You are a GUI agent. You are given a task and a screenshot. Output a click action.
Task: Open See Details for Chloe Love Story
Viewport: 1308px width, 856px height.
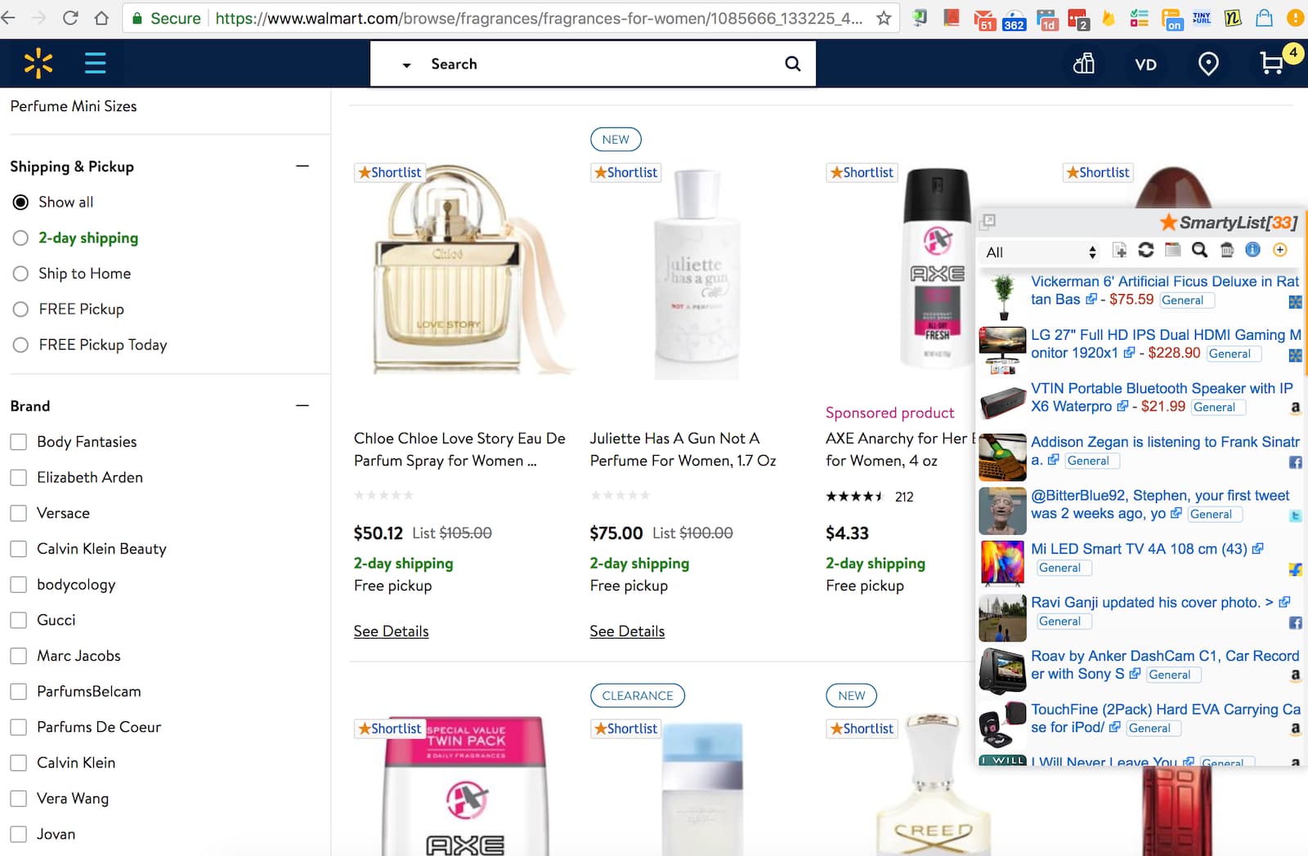click(391, 631)
